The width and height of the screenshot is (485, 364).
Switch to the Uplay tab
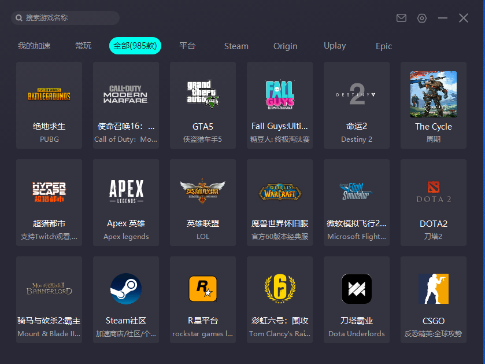pos(334,46)
